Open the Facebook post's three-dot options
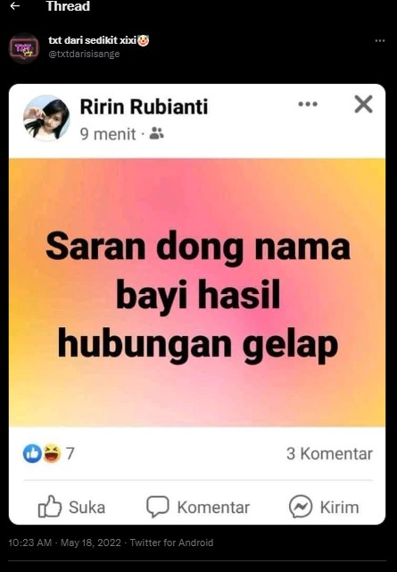This screenshot has height=572, width=397. click(308, 104)
